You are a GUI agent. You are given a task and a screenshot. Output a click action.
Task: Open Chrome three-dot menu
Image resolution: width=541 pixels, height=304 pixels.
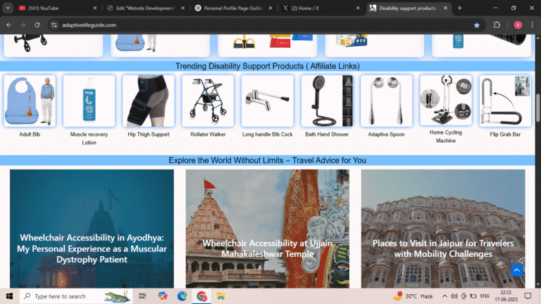532,25
